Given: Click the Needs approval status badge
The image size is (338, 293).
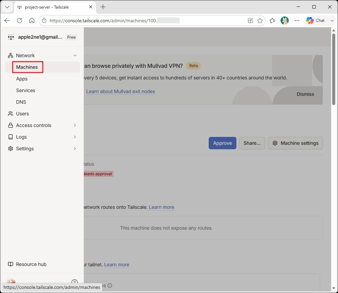Looking at the screenshot, I should (x=99, y=174).
